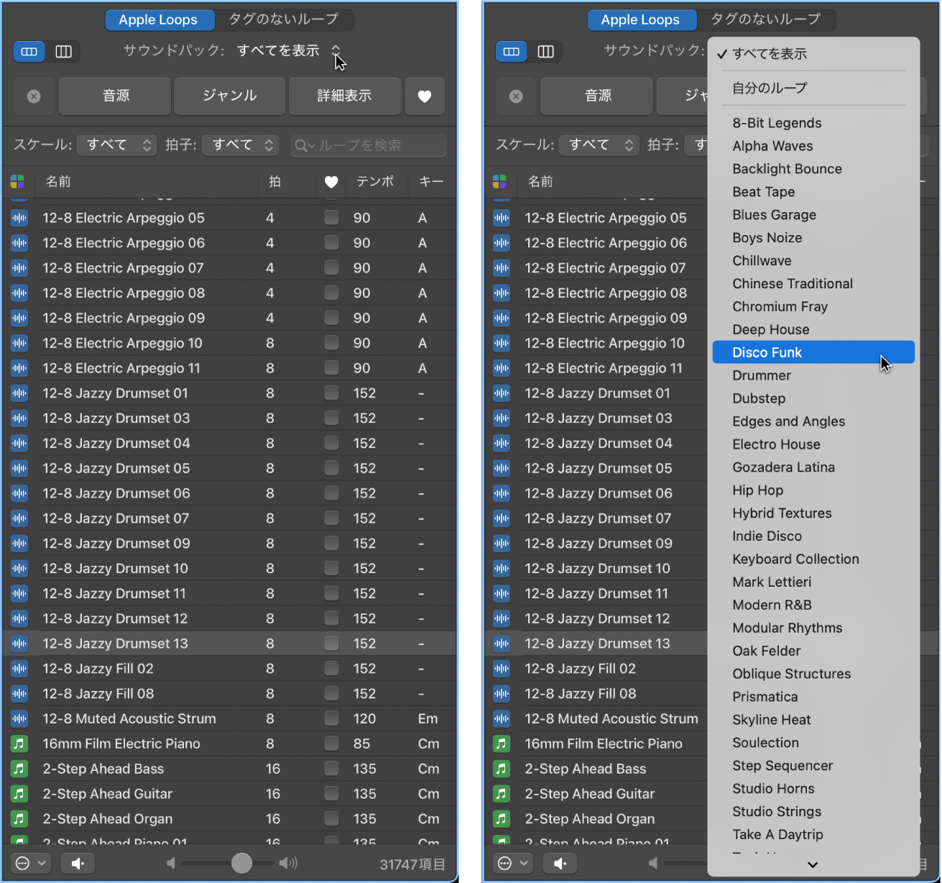Click the left panel 音源 button
The width and height of the screenshot is (942, 883).
[x=115, y=96]
